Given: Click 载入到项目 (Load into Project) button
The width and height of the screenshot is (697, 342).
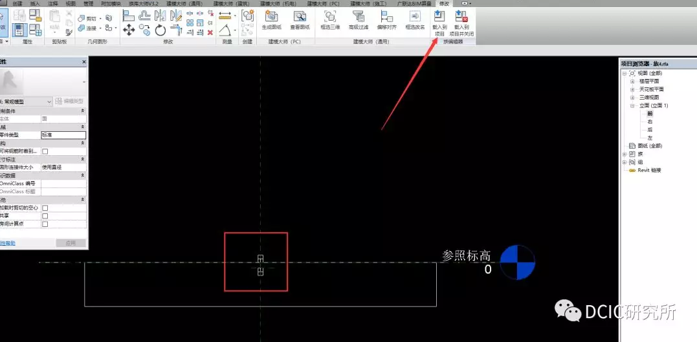Looking at the screenshot, I should [439, 23].
